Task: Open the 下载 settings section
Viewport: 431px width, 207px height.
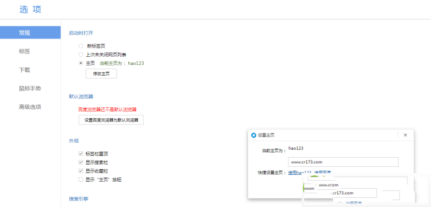Action: point(25,70)
